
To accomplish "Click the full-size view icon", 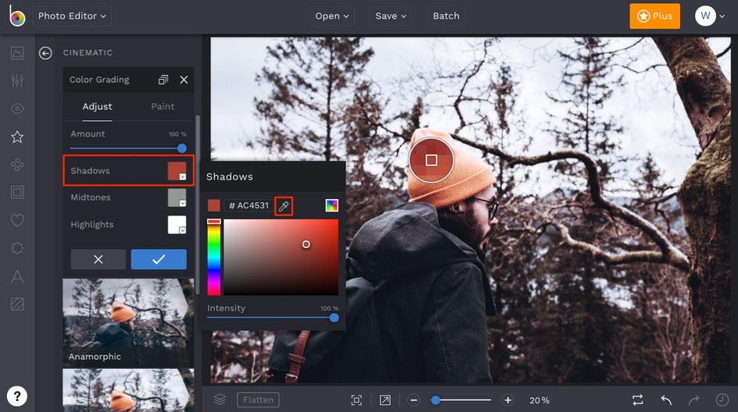I will [385, 400].
